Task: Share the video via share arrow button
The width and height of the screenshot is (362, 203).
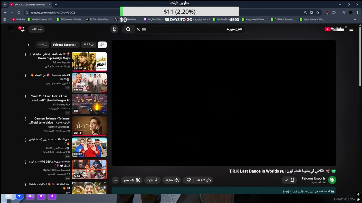Action: pyautogui.click(x=172, y=180)
